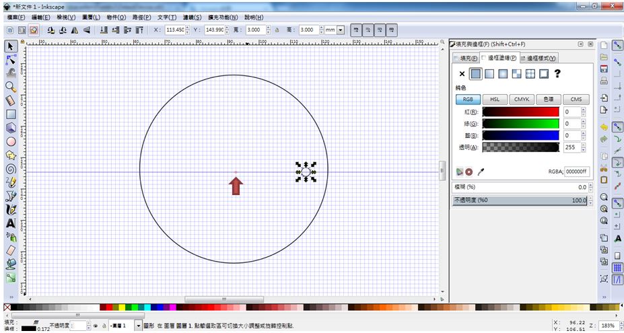Select the Ellipse circle tool
The image size is (624, 333).
(10, 141)
